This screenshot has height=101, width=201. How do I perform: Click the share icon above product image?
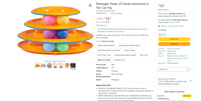pos(90,5)
